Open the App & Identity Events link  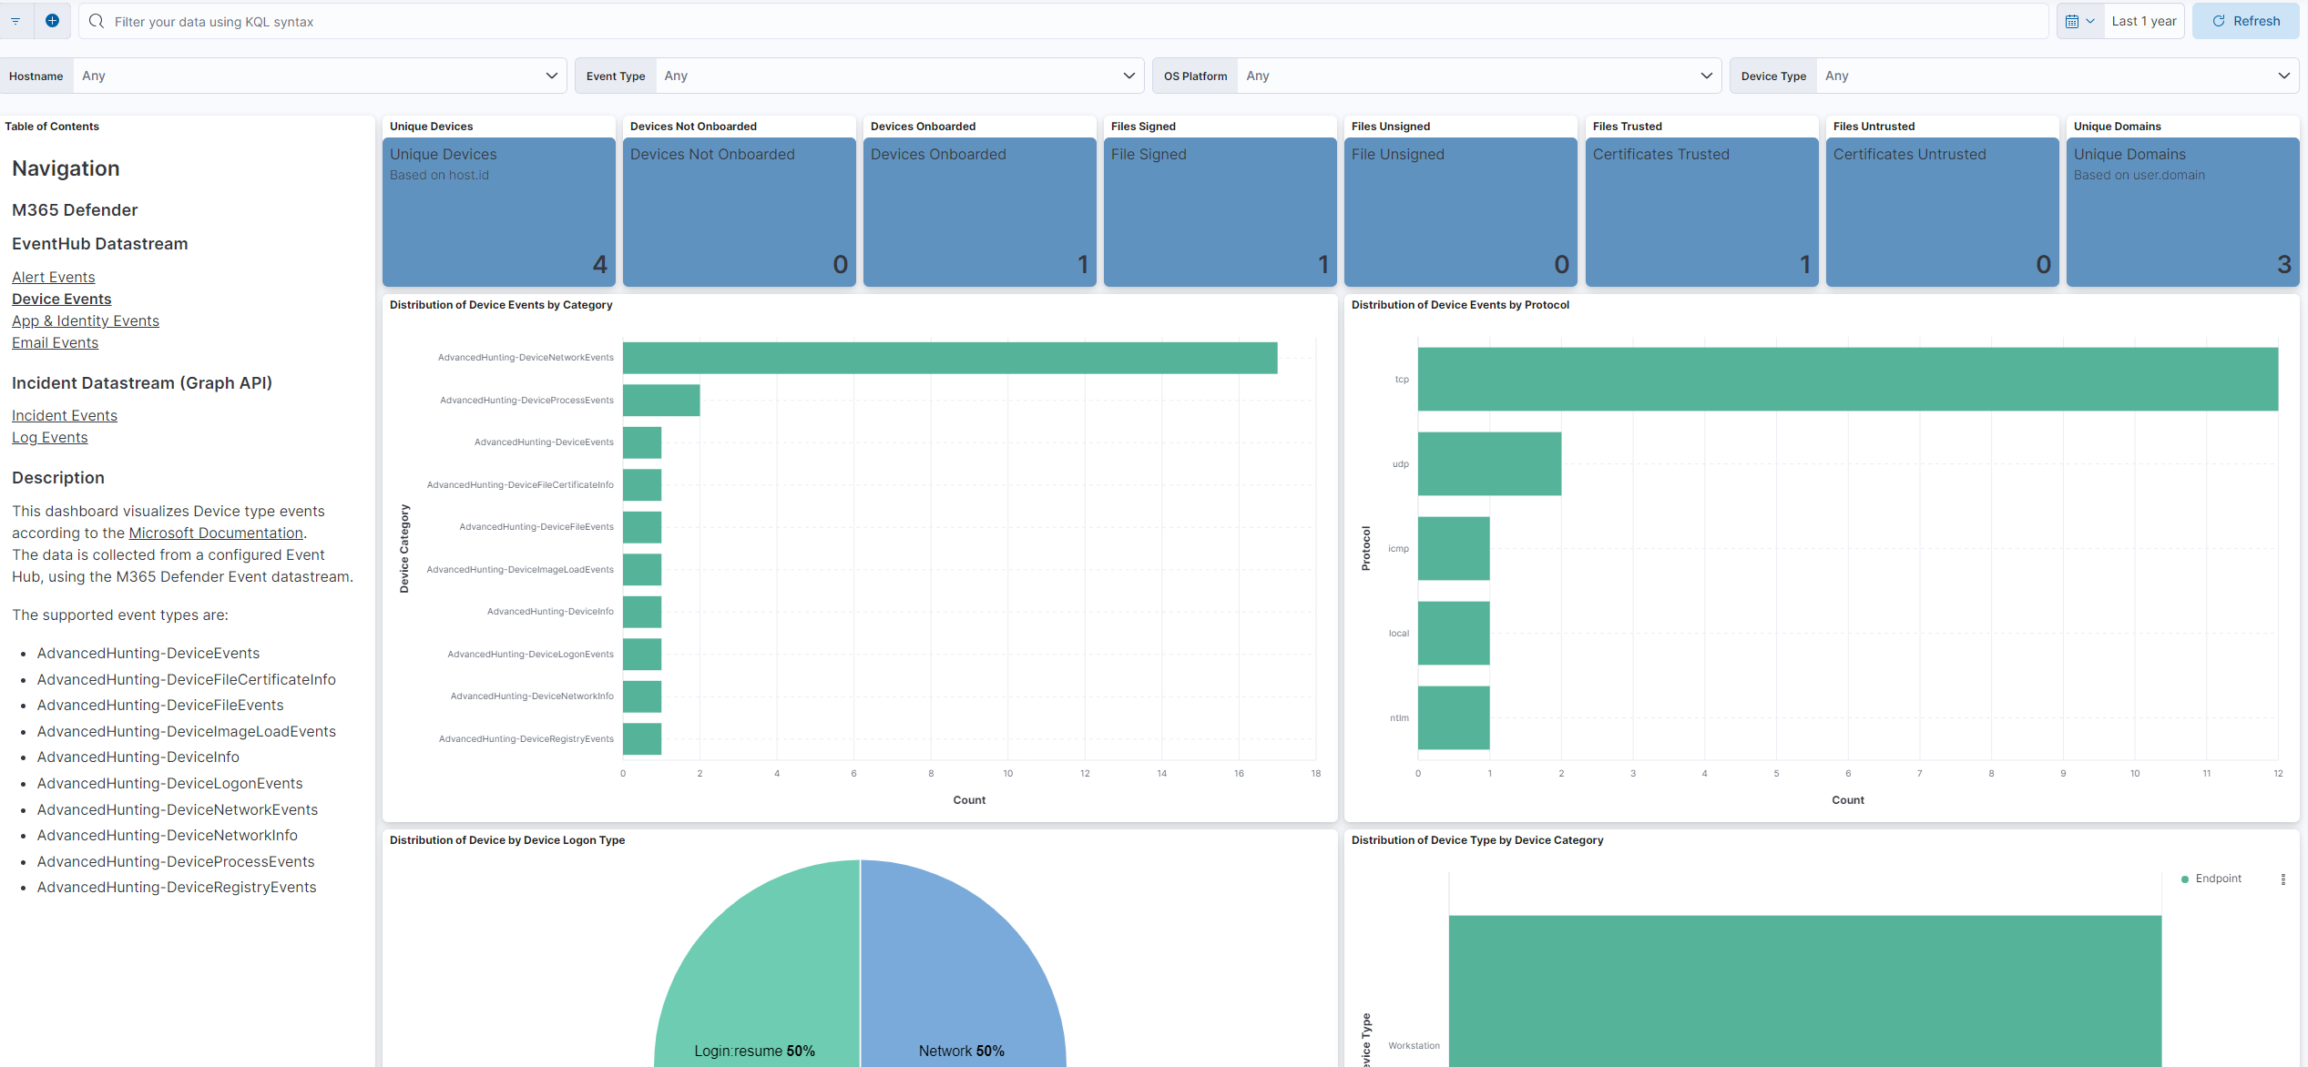(85, 320)
